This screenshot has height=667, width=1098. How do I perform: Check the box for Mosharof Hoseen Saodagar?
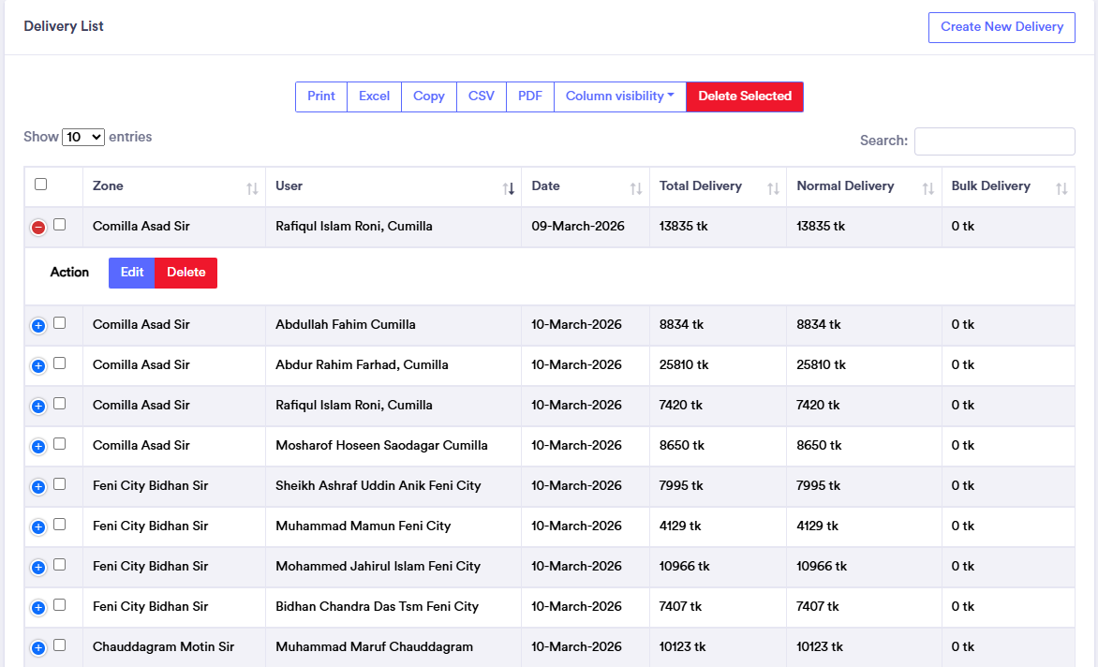coord(60,444)
